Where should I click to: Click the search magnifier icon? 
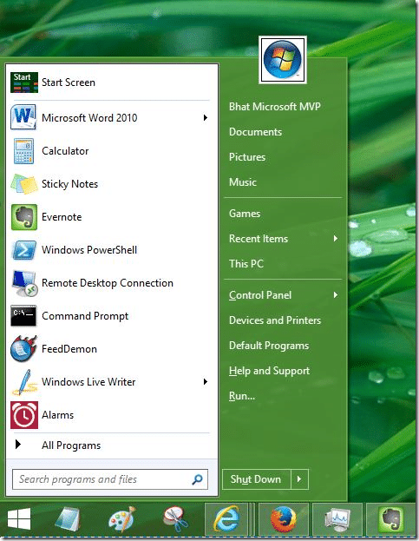click(x=197, y=479)
